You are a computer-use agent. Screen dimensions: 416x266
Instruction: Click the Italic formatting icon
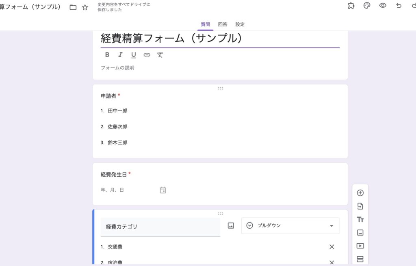tap(120, 55)
